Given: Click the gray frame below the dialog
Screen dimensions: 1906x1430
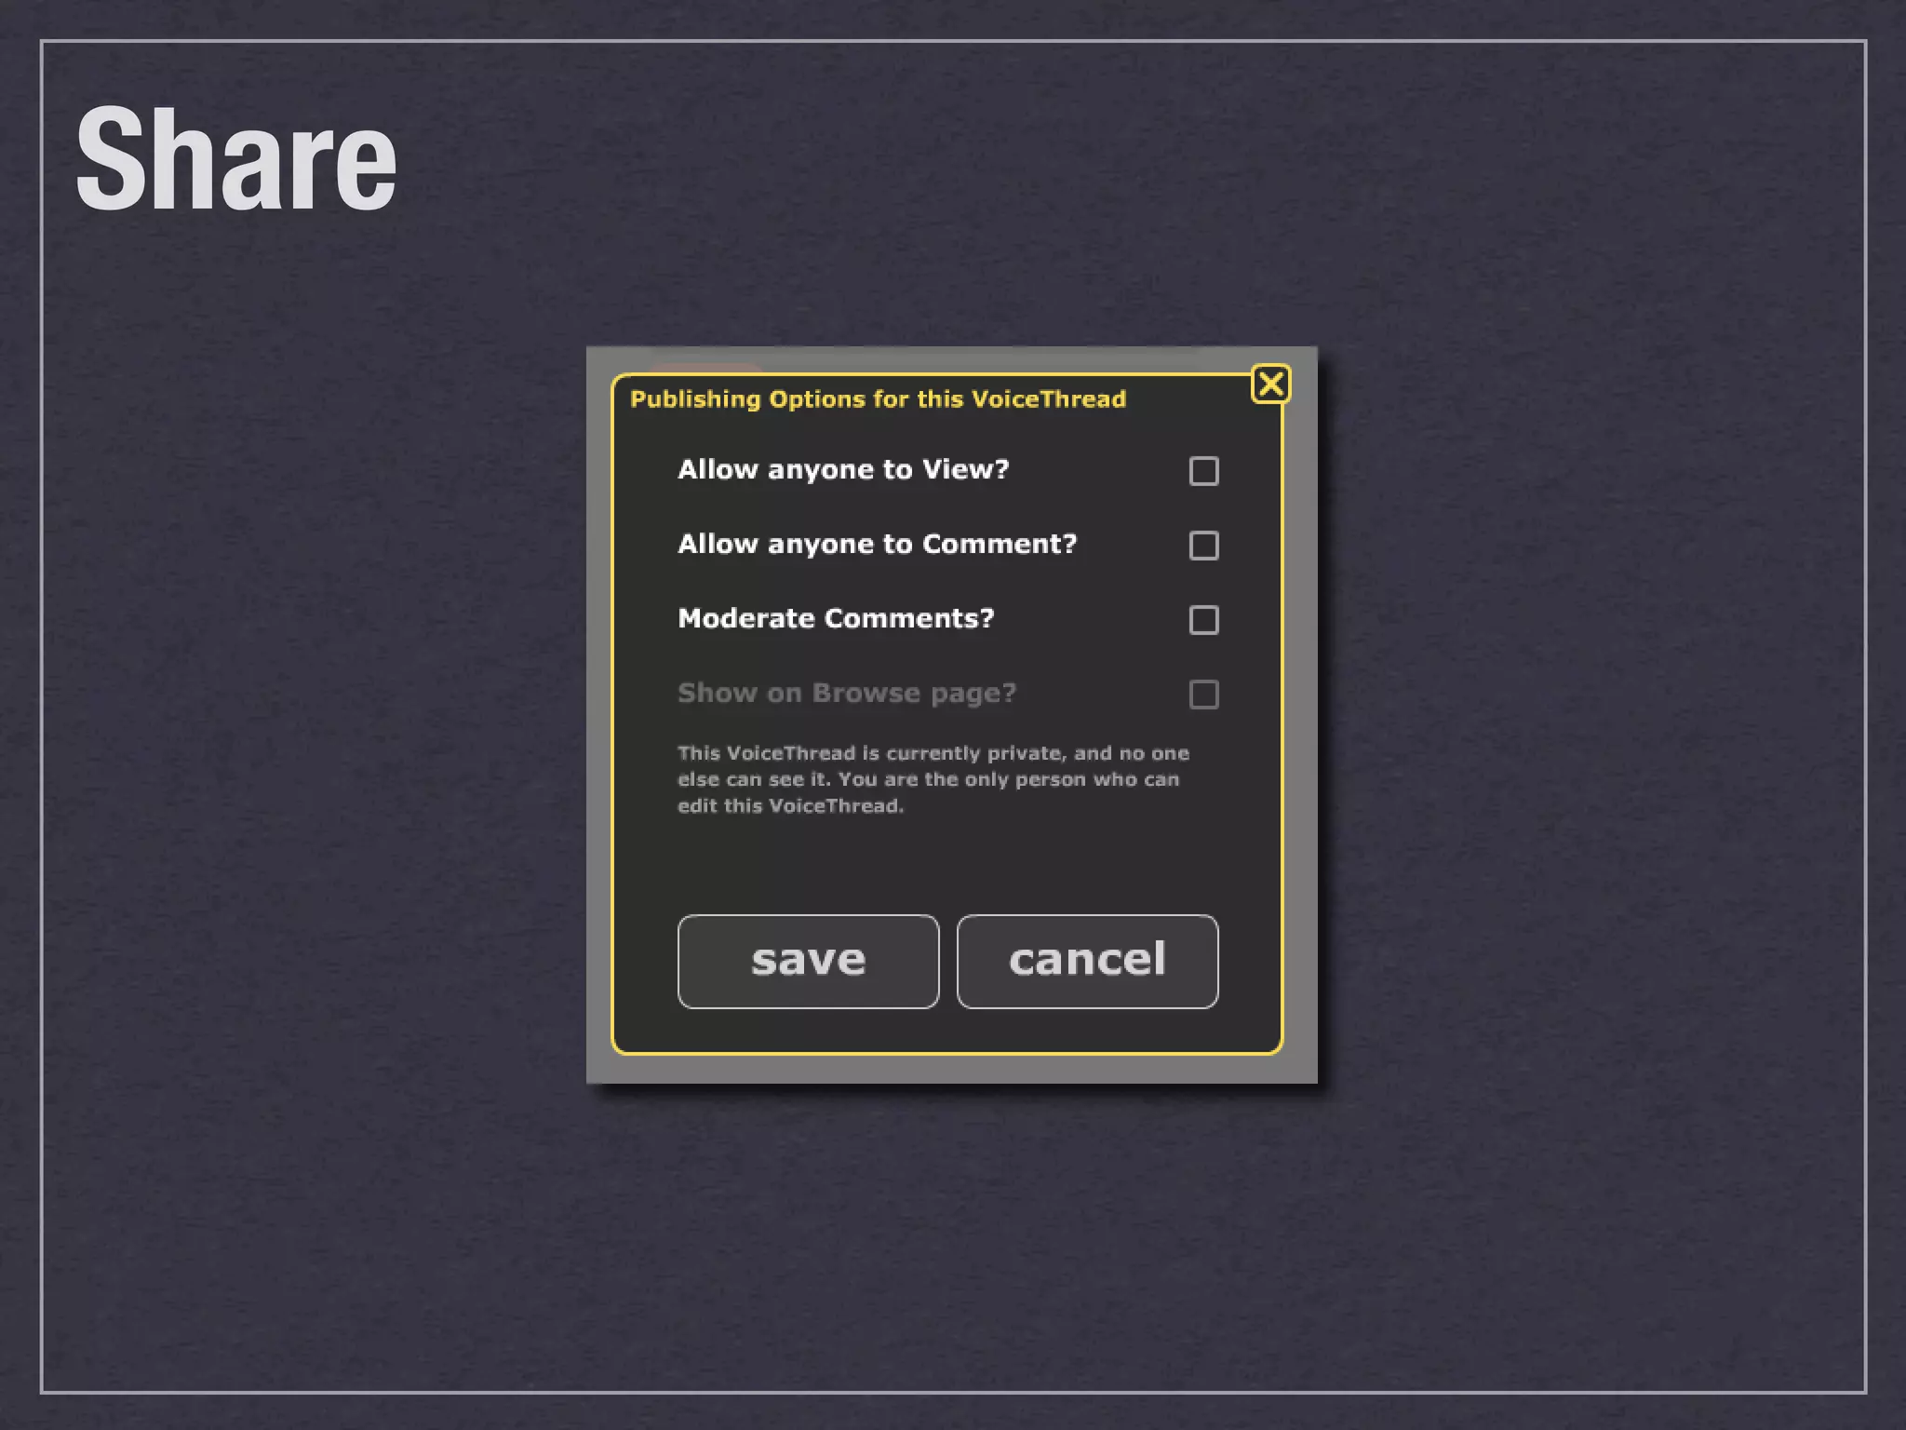Looking at the screenshot, I should point(949,1069).
